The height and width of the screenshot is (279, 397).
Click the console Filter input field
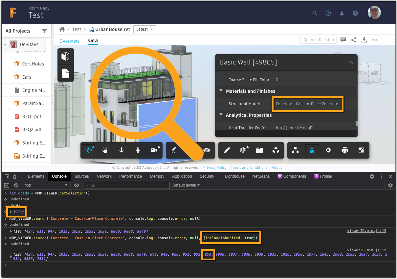coord(127,185)
